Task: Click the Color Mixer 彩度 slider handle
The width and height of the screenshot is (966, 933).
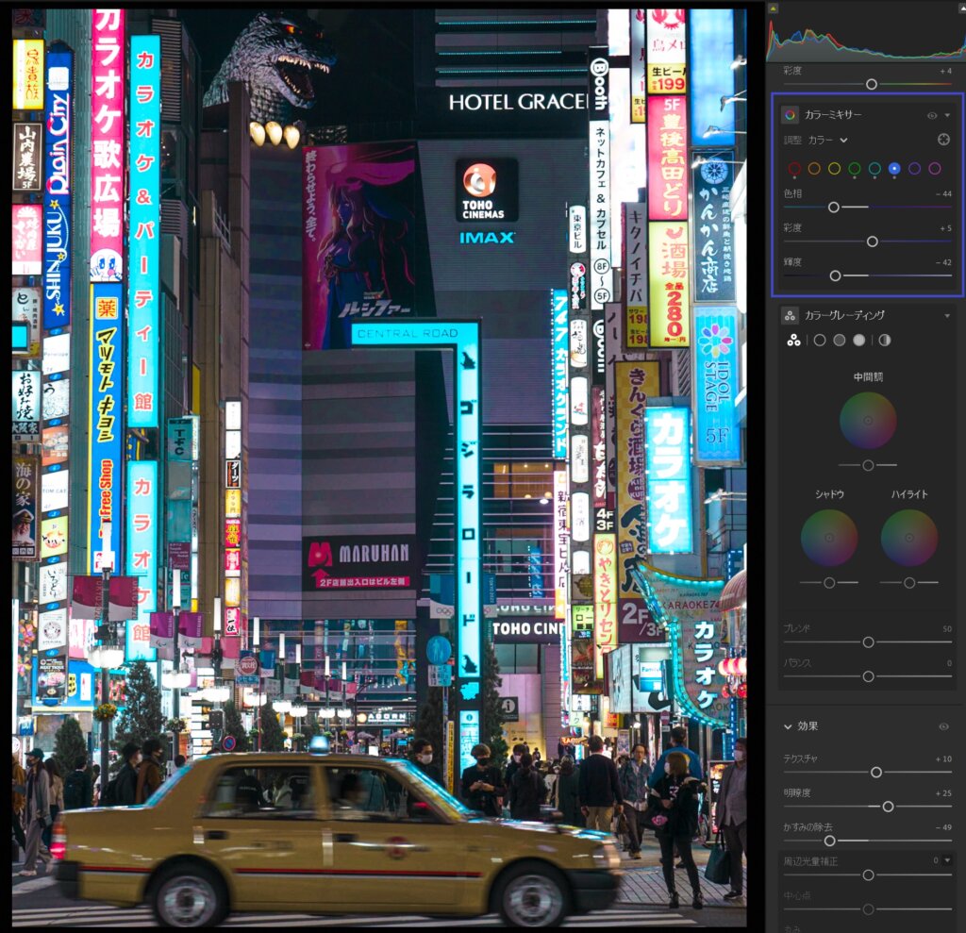Action: tap(873, 242)
